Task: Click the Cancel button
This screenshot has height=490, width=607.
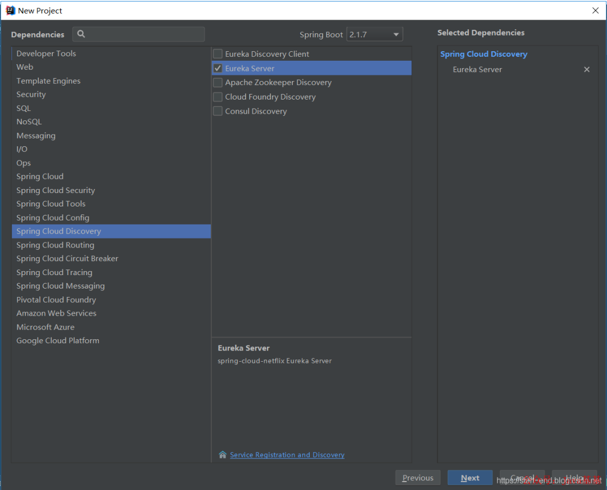Action: click(x=522, y=478)
